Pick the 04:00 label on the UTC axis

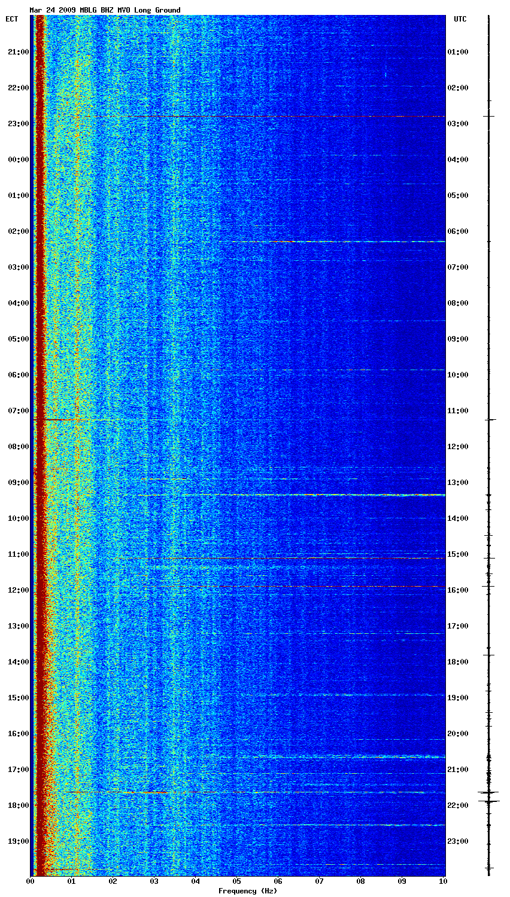tap(458, 160)
